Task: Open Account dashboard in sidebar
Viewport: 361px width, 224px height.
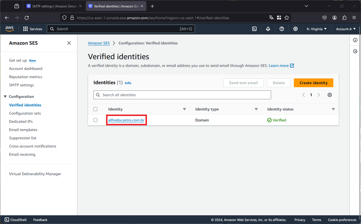Action: [x=26, y=69]
